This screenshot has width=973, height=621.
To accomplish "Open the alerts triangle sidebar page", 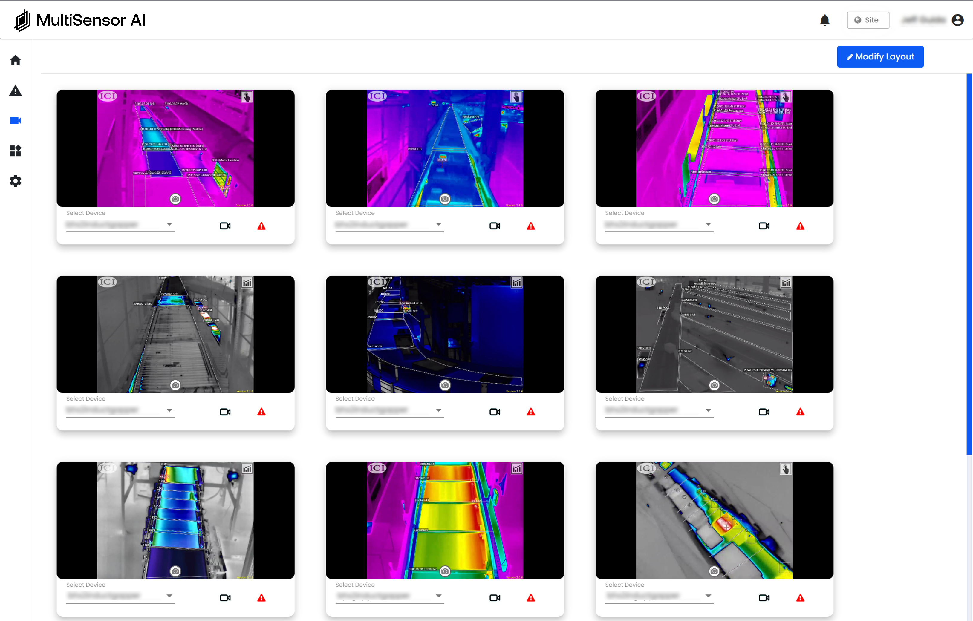I will 15,91.
